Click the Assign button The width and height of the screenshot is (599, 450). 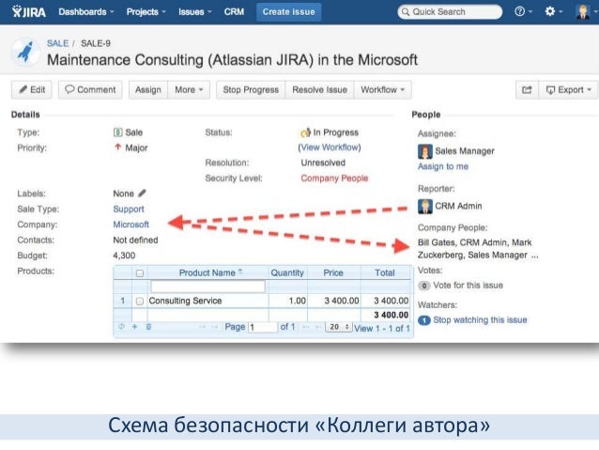(x=148, y=90)
